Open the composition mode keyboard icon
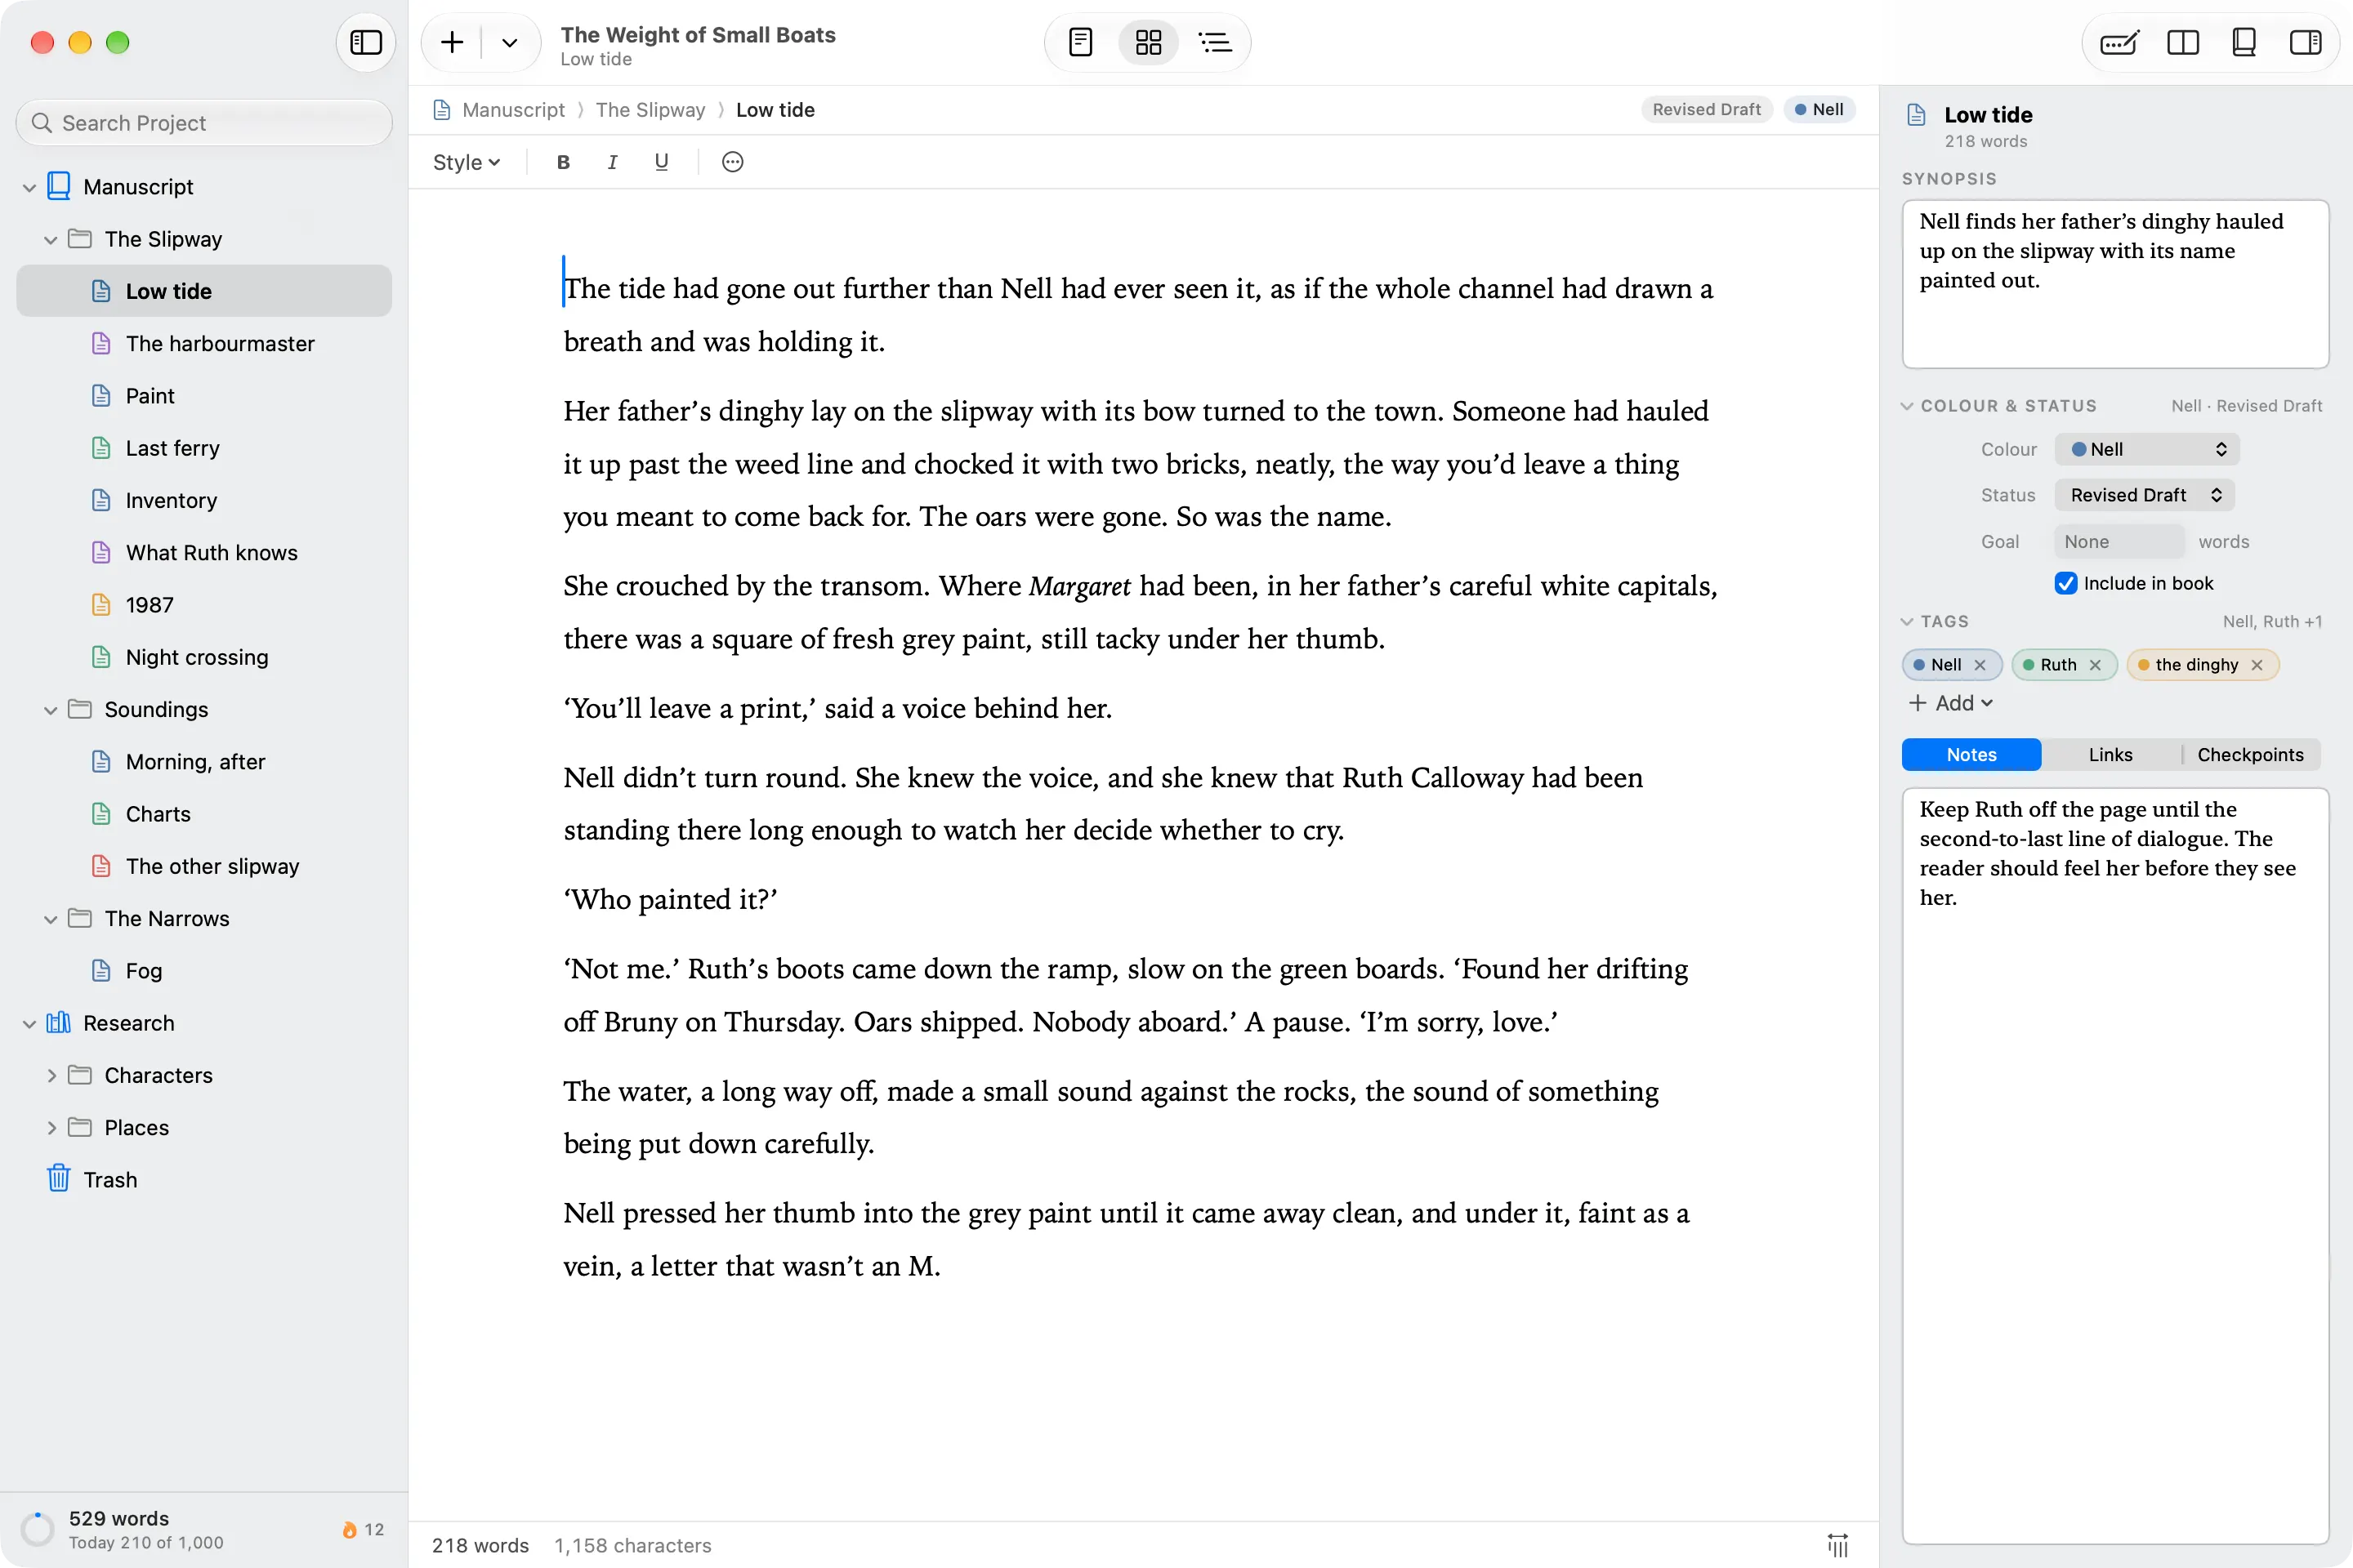This screenshot has height=1568, width=2353. pyautogui.click(x=2120, y=42)
